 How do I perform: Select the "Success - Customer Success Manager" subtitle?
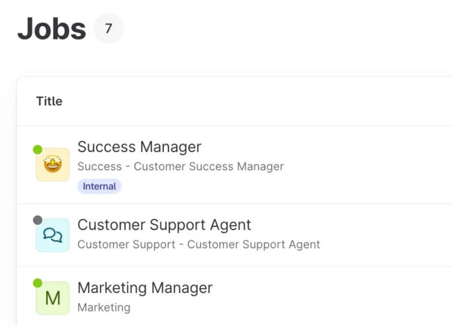coord(181,166)
